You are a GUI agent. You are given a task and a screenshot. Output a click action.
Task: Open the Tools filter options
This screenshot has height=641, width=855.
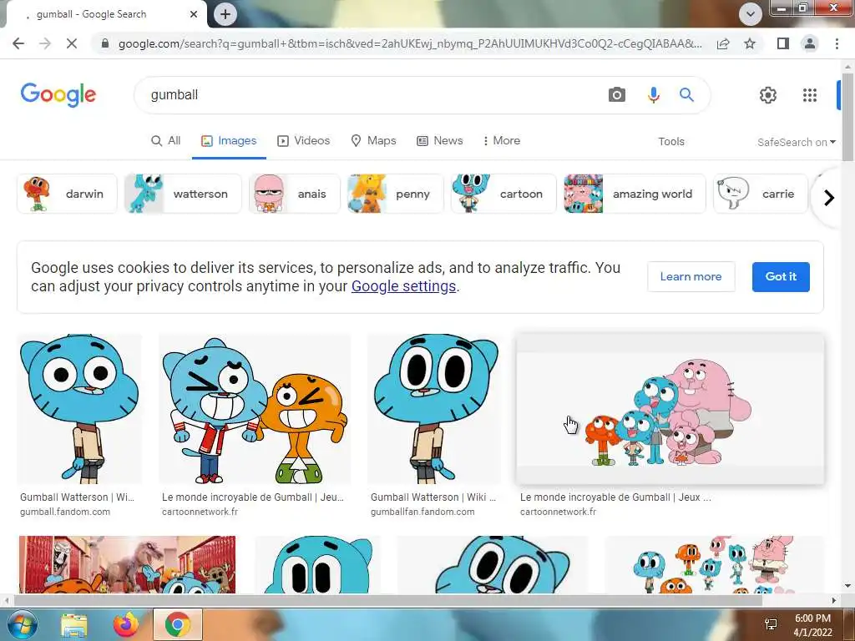[x=671, y=142]
